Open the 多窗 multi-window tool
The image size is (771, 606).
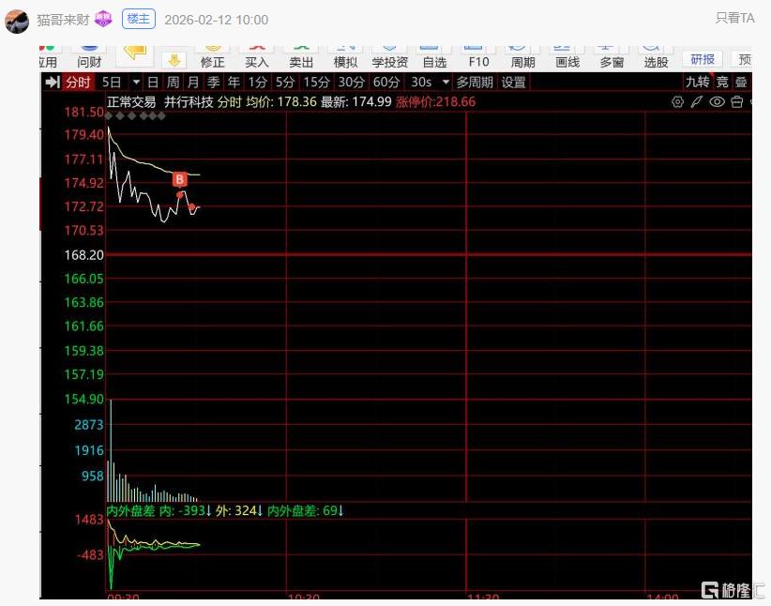[x=612, y=56]
